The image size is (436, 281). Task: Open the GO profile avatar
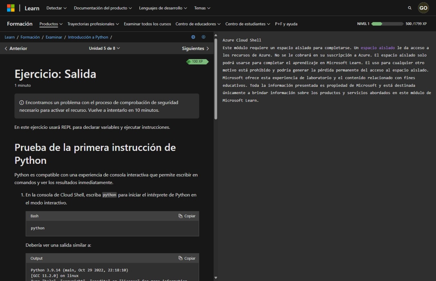423,8
